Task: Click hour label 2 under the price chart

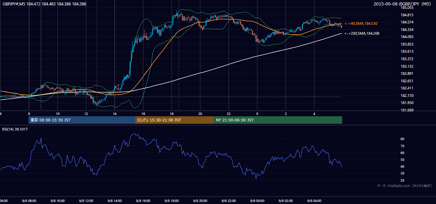Action: [x=286, y=114]
